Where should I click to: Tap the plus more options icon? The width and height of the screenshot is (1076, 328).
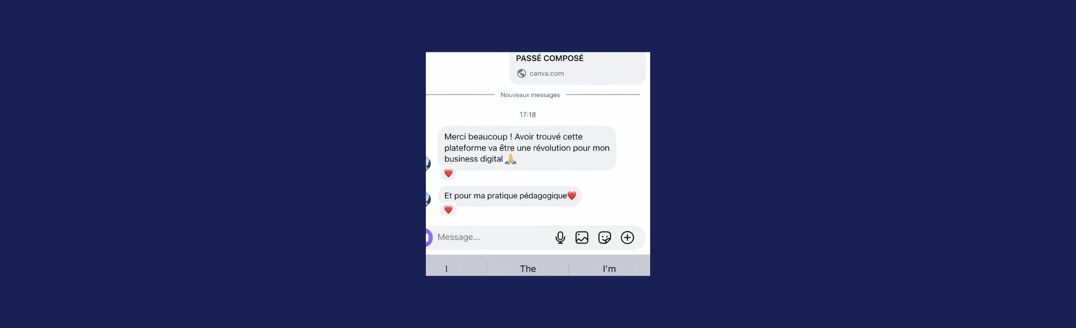click(627, 238)
